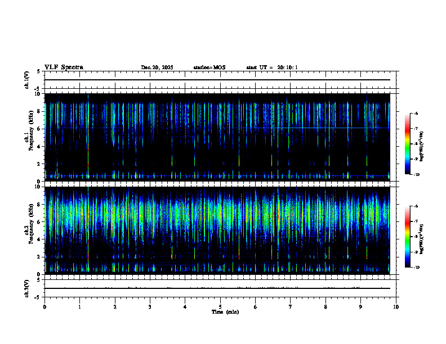Click the "VLF Spectra" title text

pos(64,67)
